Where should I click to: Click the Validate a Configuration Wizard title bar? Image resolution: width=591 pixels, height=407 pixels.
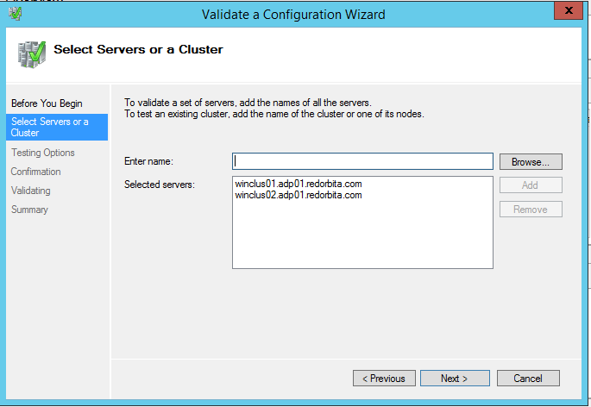(293, 14)
